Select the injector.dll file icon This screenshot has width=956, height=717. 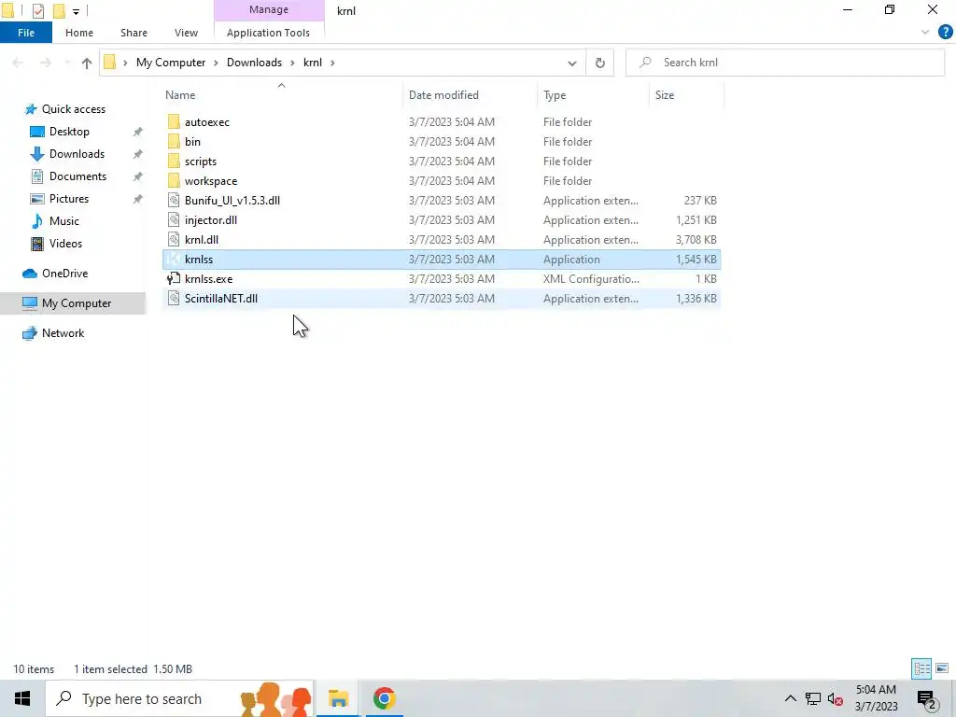(x=174, y=220)
